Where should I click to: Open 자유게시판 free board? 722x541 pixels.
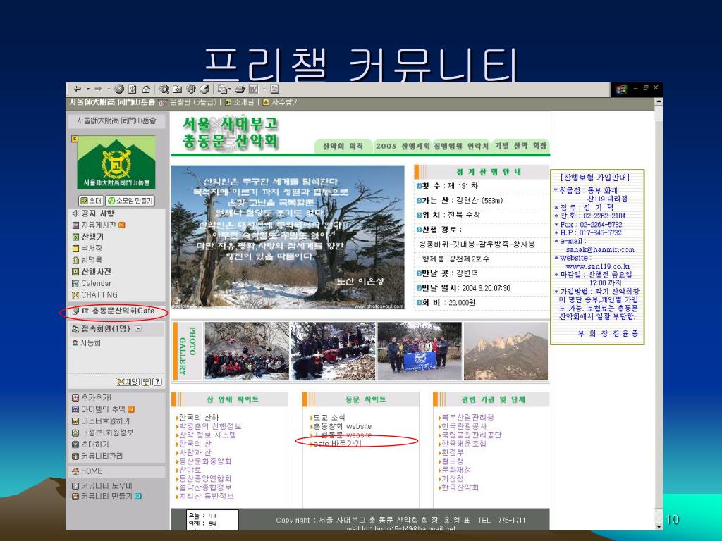coord(99,225)
